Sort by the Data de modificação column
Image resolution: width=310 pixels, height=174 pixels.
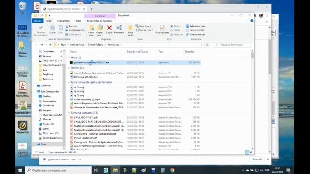click(x=138, y=52)
